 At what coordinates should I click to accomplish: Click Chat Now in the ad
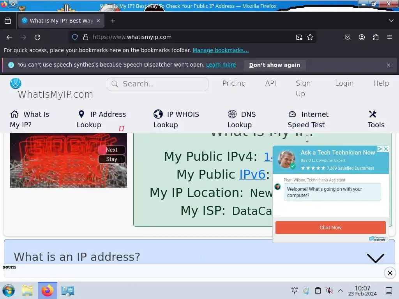click(x=330, y=227)
